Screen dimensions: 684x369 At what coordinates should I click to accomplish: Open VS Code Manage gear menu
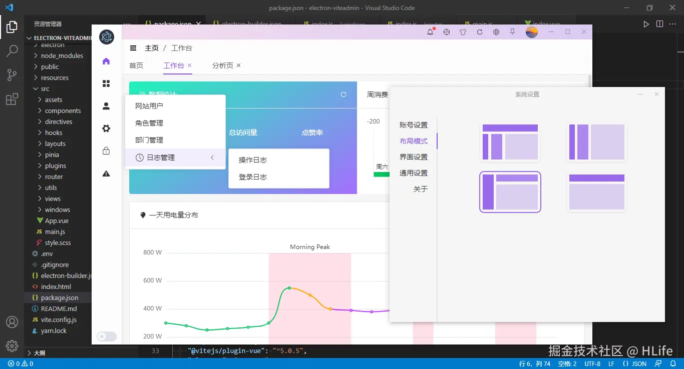pyautogui.click(x=12, y=345)
